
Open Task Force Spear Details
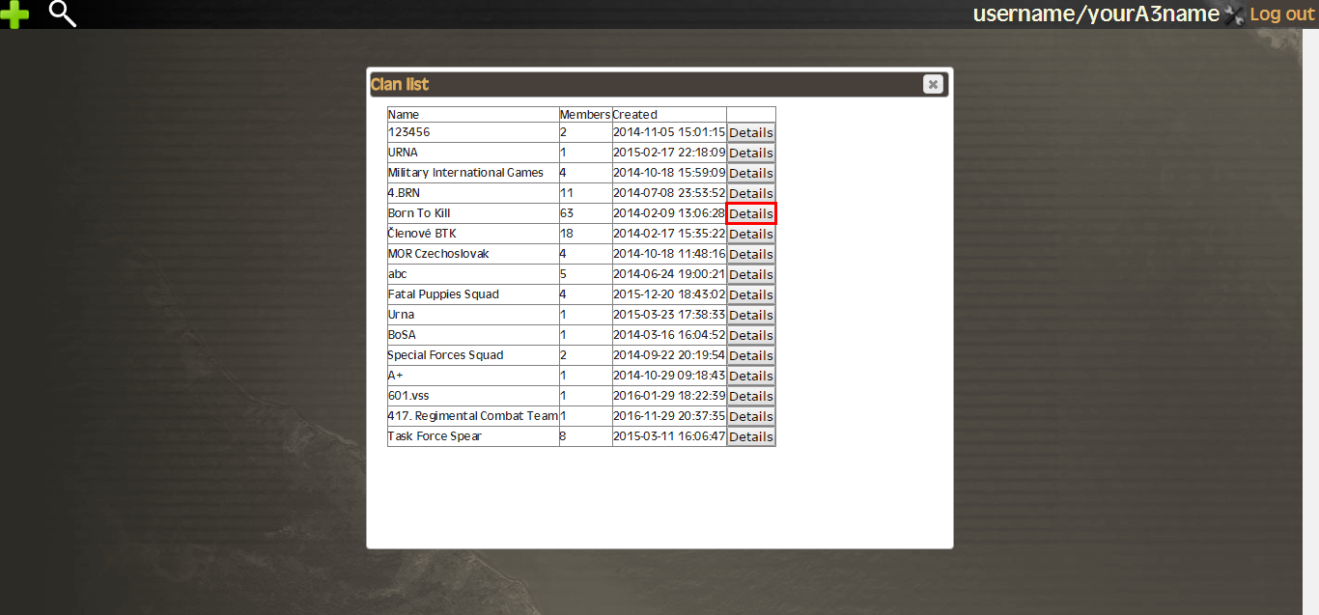pos(750,436)
